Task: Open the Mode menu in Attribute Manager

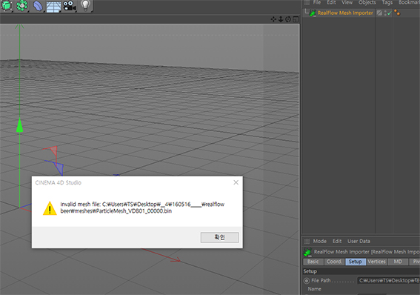Action: (320, 241)
